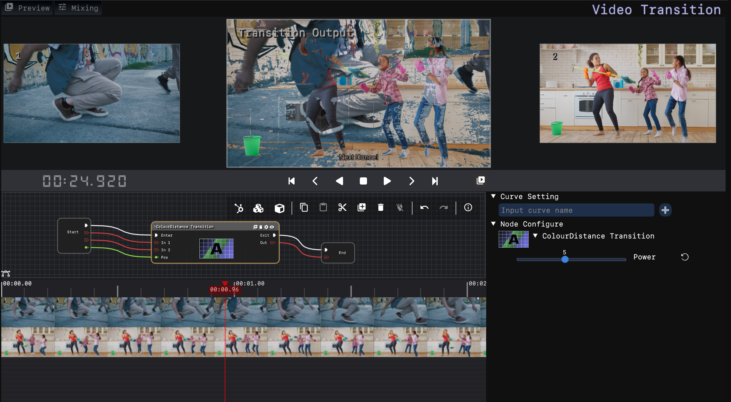Viewport: 731px width, 402px height.
Task: Click the undo arrow icon
Action: coord(424,207)
